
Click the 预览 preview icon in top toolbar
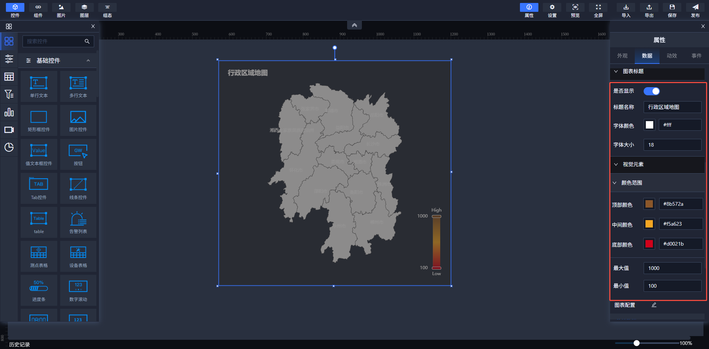575,8
